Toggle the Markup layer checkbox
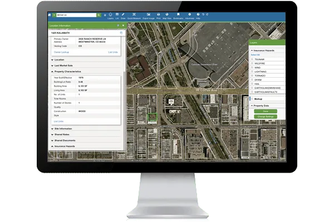334x222 pixels. click(x=252, y=99)
